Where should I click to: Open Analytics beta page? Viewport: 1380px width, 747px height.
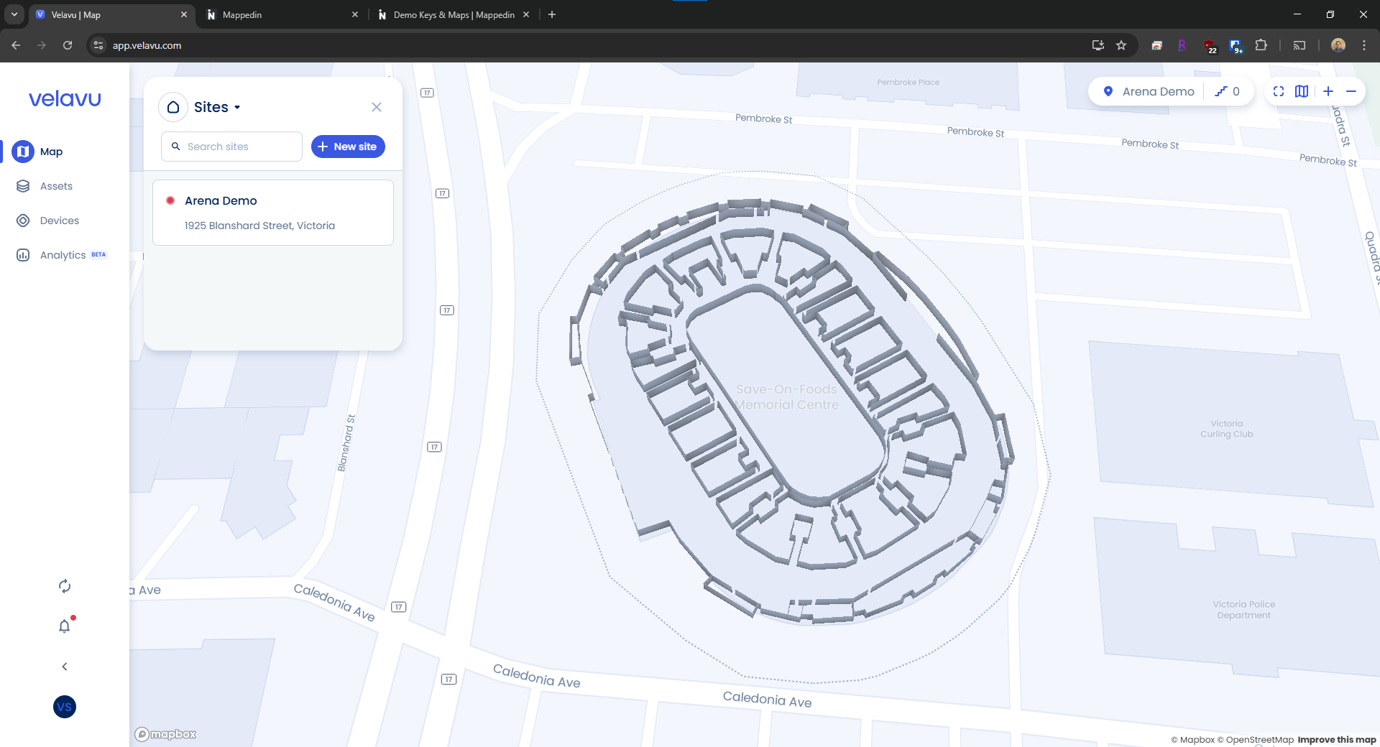pos(63,255)
